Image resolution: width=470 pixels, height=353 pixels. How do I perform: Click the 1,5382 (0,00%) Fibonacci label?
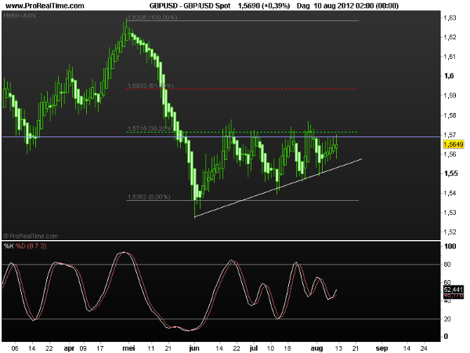(x=149, y=197)
